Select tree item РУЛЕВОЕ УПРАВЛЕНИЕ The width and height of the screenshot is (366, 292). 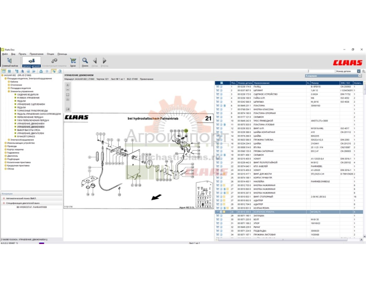pyautogui.click(x=28, y=98)
